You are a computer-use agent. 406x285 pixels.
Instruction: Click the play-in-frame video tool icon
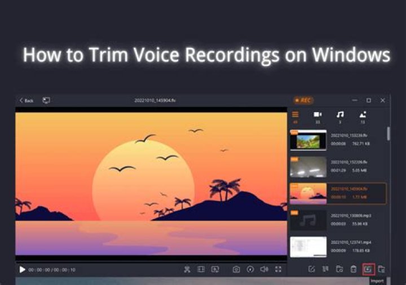pyautogui.click(x=215, y=269)
